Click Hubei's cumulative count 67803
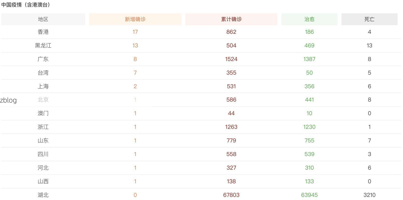The image size is (403, 200). click(x=231, y=195)
